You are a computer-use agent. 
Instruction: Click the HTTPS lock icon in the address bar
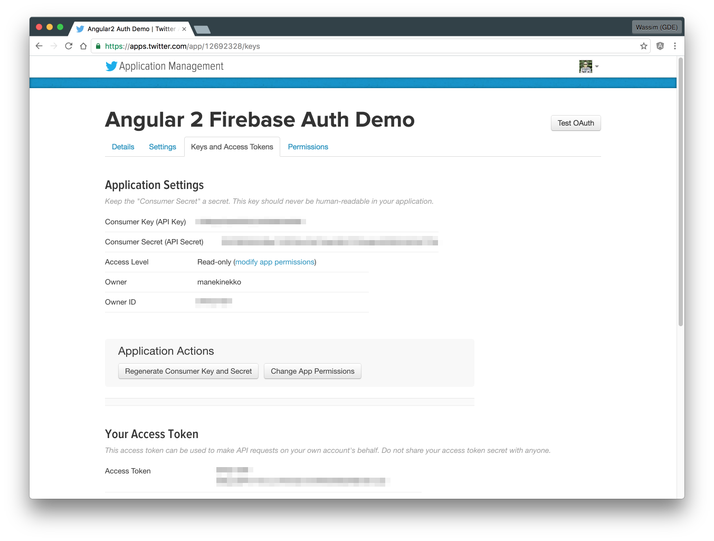[98, 46]
